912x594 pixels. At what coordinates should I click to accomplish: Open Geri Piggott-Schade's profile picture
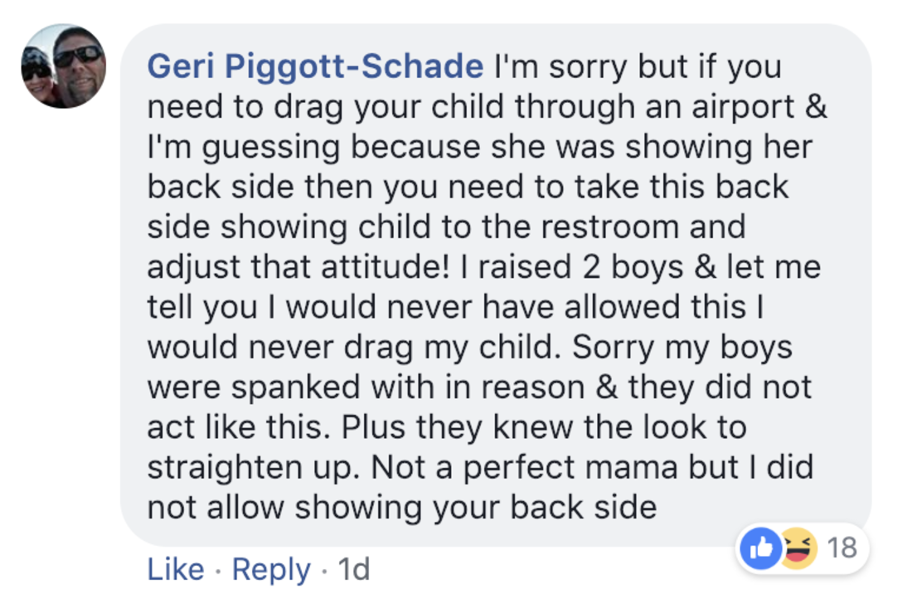point(63,66)
